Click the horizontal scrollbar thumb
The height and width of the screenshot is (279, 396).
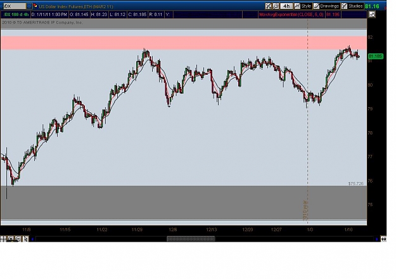(191, 239)
